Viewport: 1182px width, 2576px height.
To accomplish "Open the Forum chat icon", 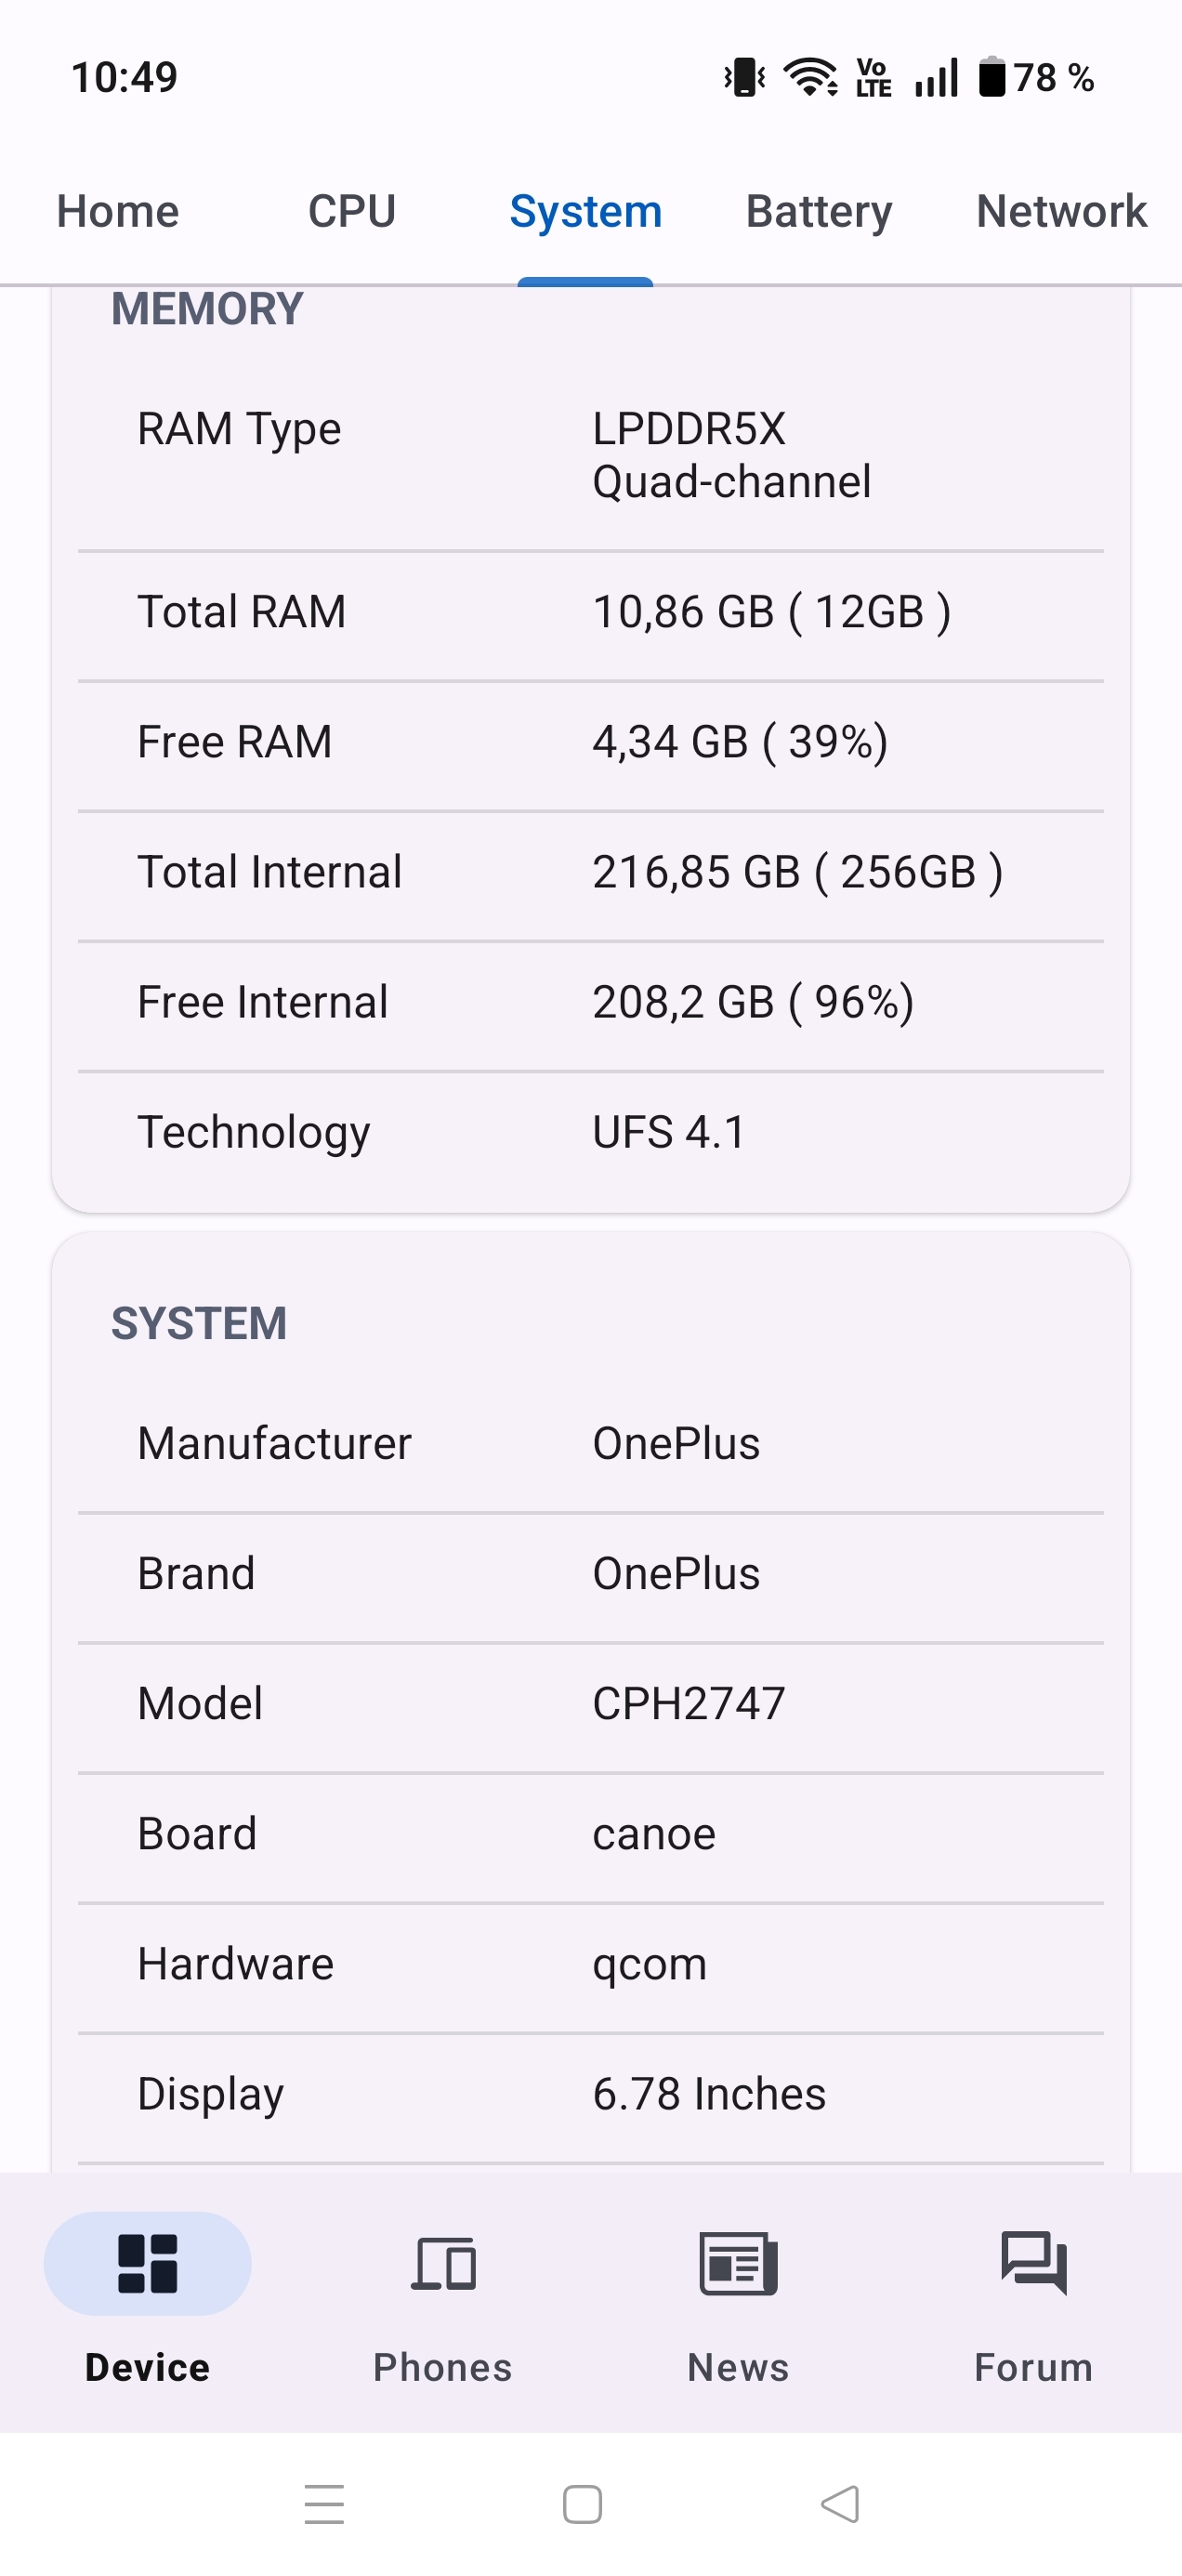I will [x=1033, y=2264].
